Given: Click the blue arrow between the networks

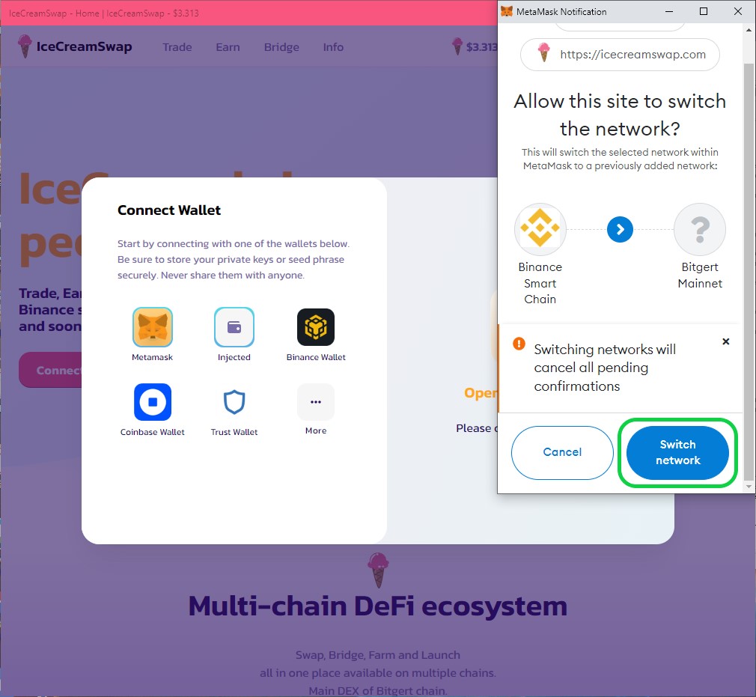Looking at the screenshot, I should (620, 230).
